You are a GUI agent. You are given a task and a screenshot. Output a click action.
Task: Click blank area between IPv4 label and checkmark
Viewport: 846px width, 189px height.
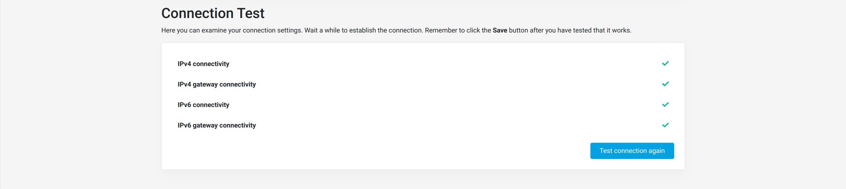click(444, 64)
